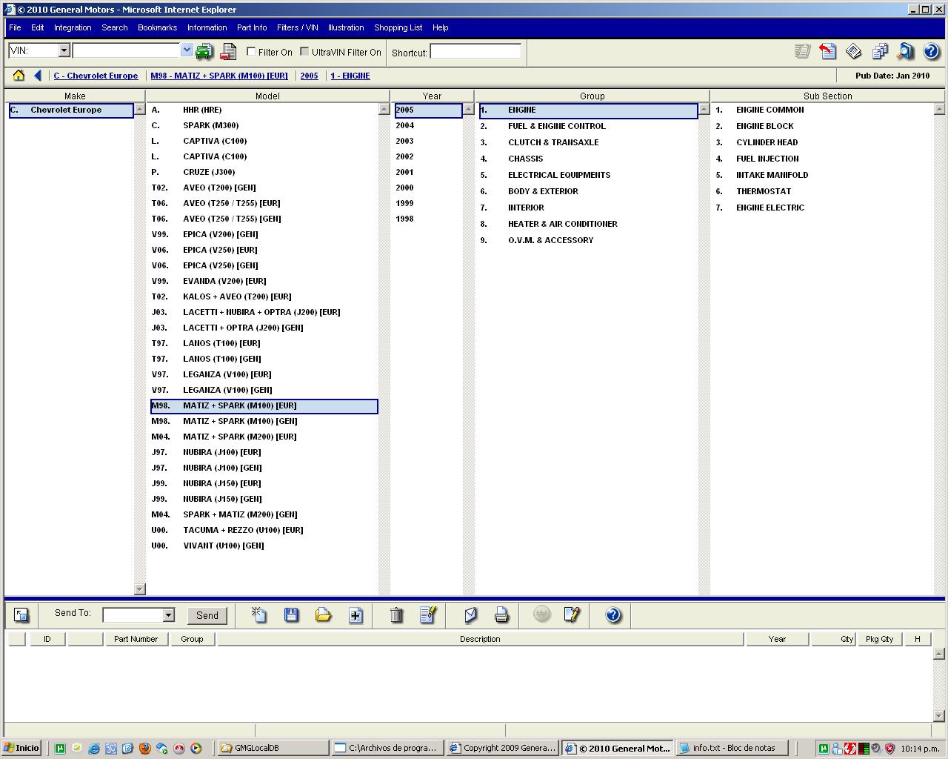Follow the C - Chevrolet Europe breadcrumb link
948x759 pixels.
click(x=96, y=76)
